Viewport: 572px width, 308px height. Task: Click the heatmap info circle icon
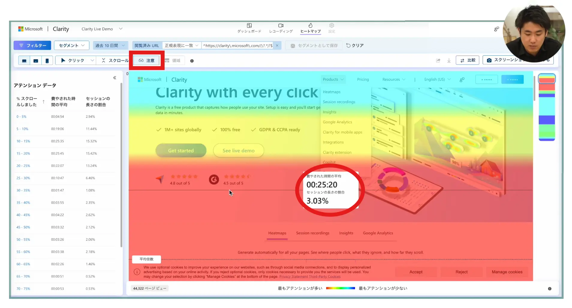pos(192,61)
